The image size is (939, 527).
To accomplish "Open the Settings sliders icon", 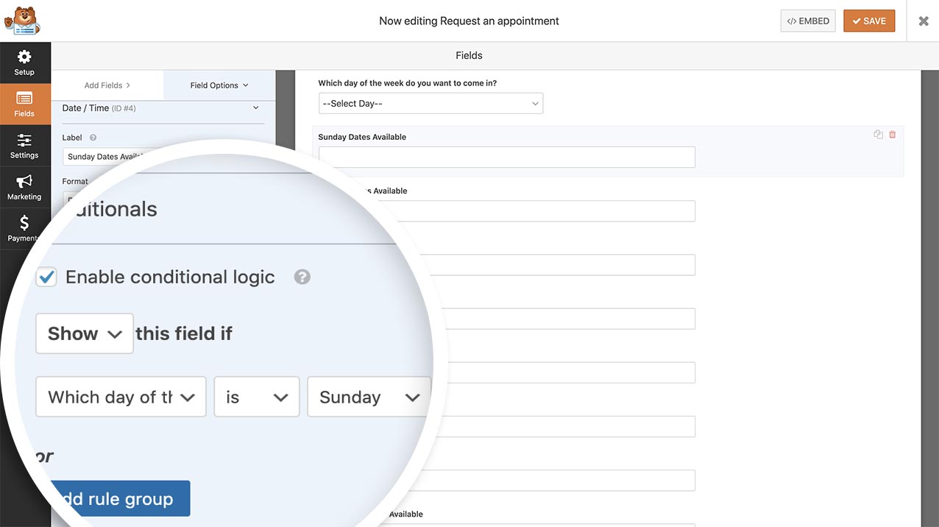I will coord(24,141).
